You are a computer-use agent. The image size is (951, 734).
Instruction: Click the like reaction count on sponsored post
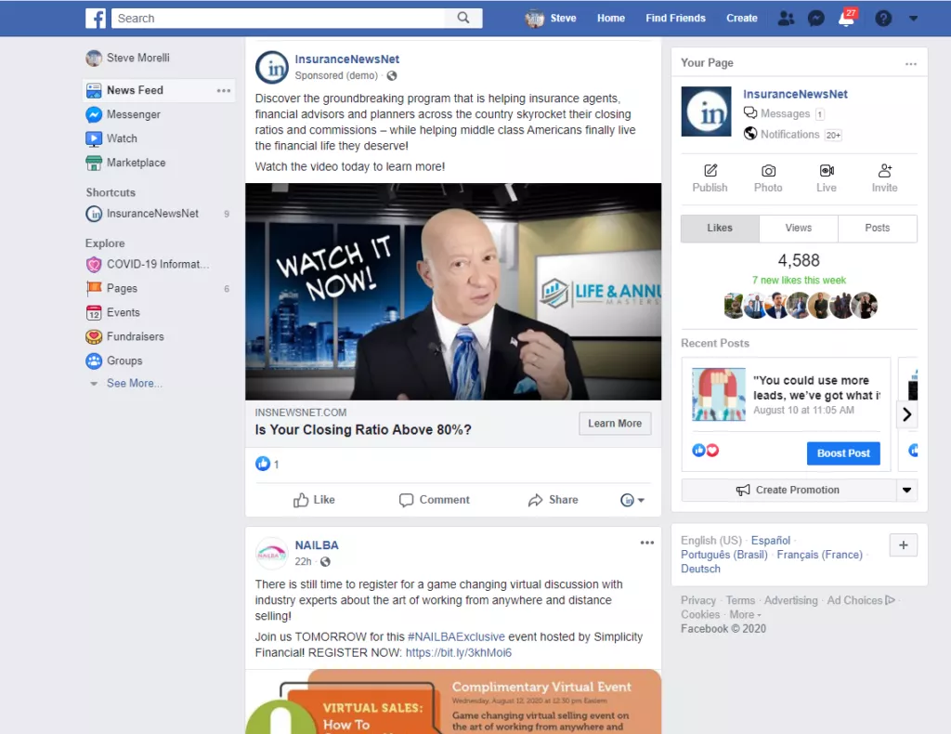coord(267,464)
